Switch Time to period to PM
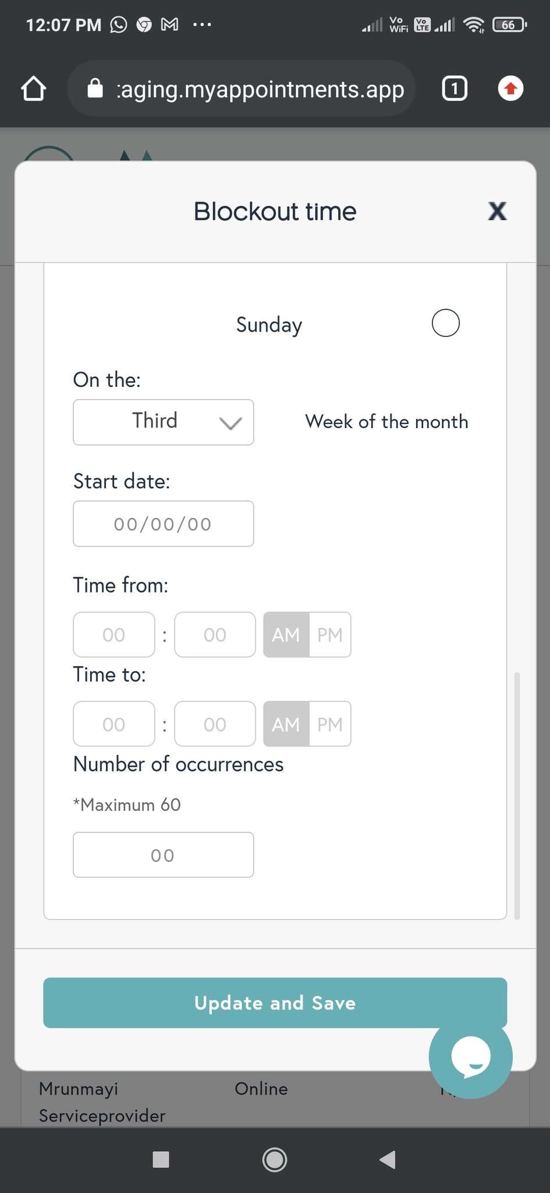The width and height of the screenshot is (550, 1193). pos(330,724)
